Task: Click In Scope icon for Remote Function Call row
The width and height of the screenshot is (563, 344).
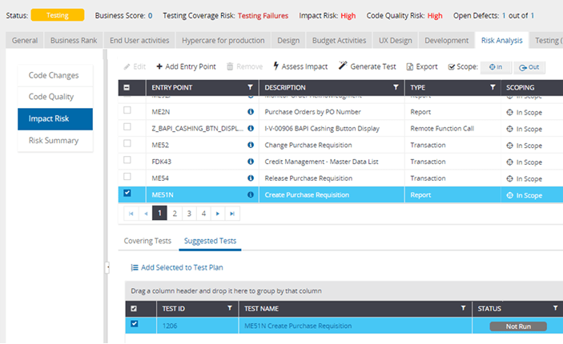Action: coord(509,129)
